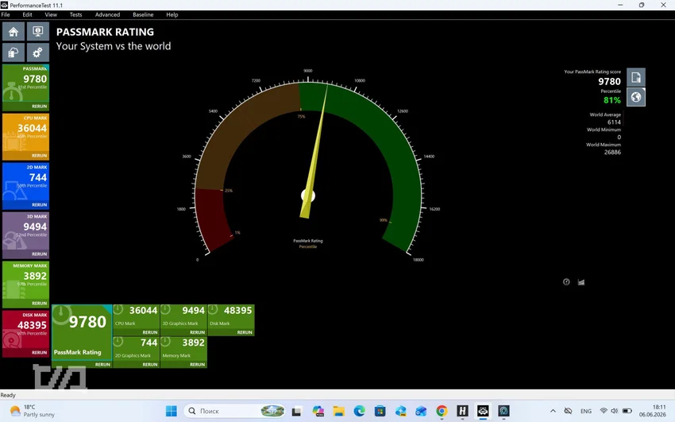Rerun the sidebar 2D Mark test

39,205
